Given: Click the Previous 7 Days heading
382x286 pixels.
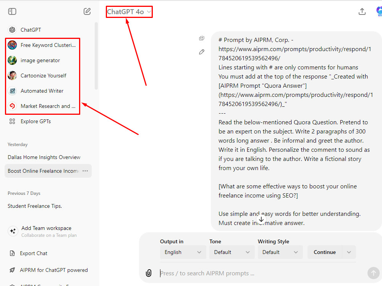Looking at the screenshot, I should (x=24, y=193).
